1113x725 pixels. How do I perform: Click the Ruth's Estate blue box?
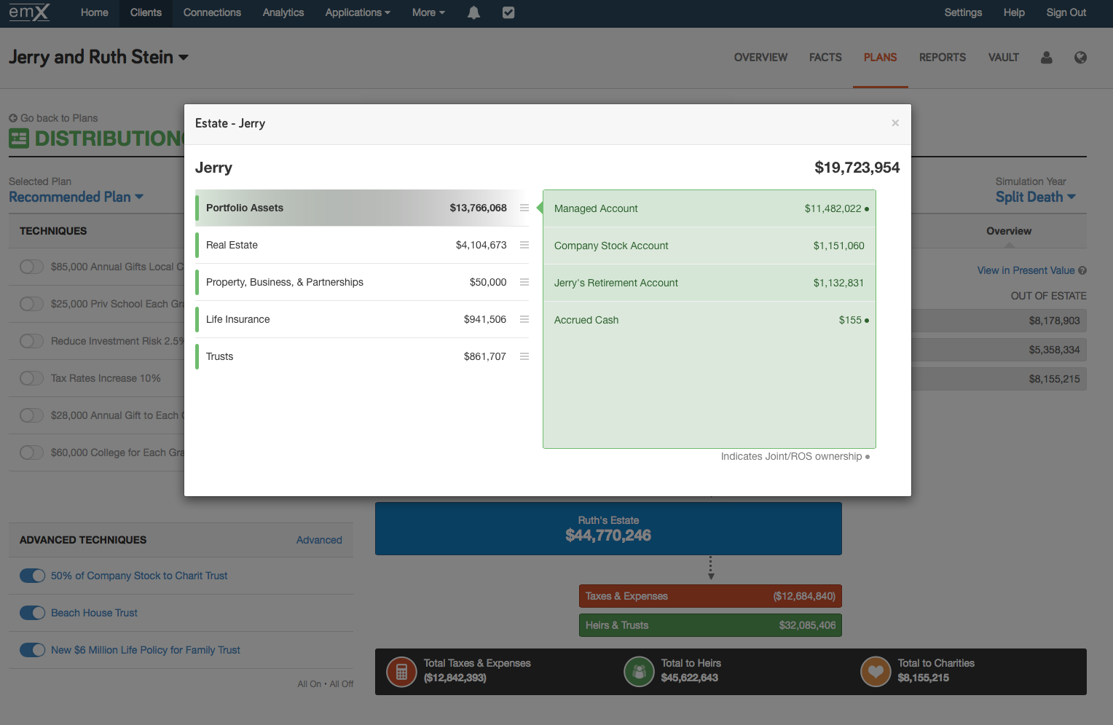(x=608, y=528)
